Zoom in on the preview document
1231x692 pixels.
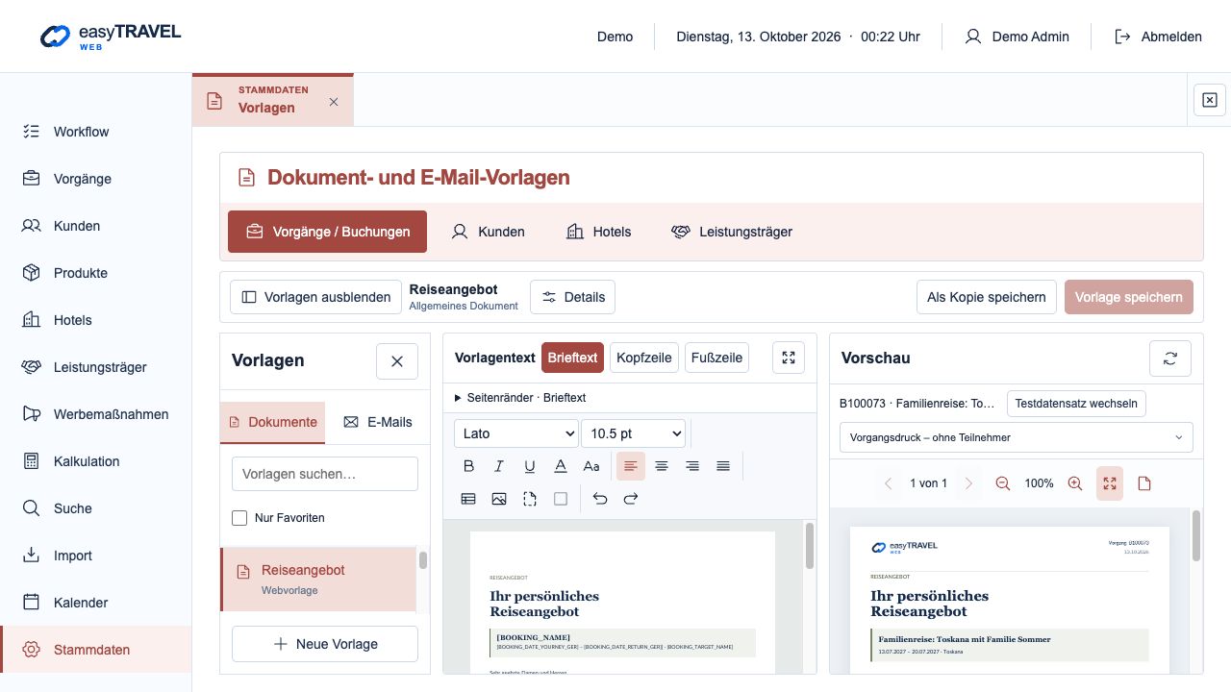1075,483
